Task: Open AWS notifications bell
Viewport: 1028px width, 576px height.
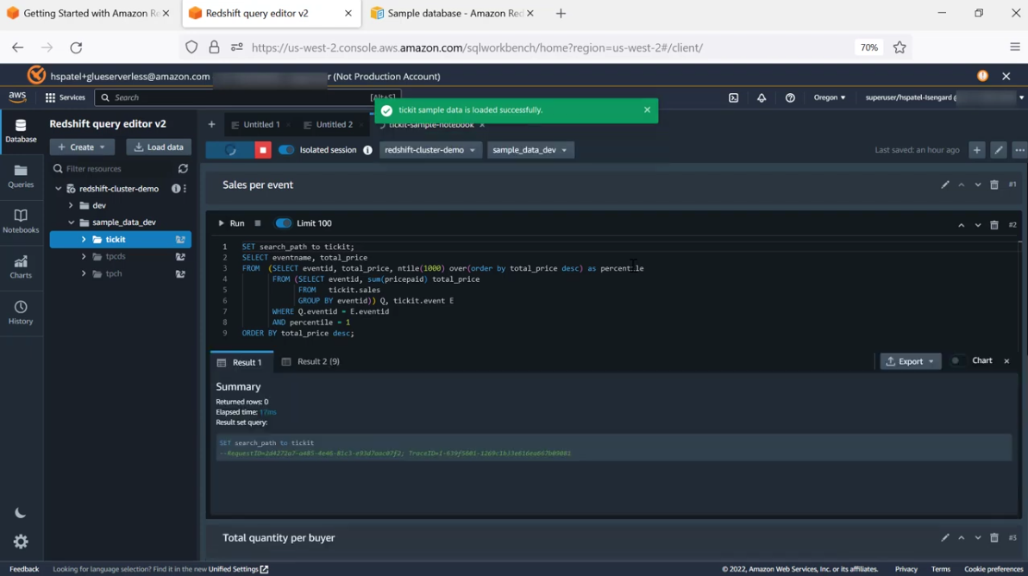Action: (x=762, y=97)
